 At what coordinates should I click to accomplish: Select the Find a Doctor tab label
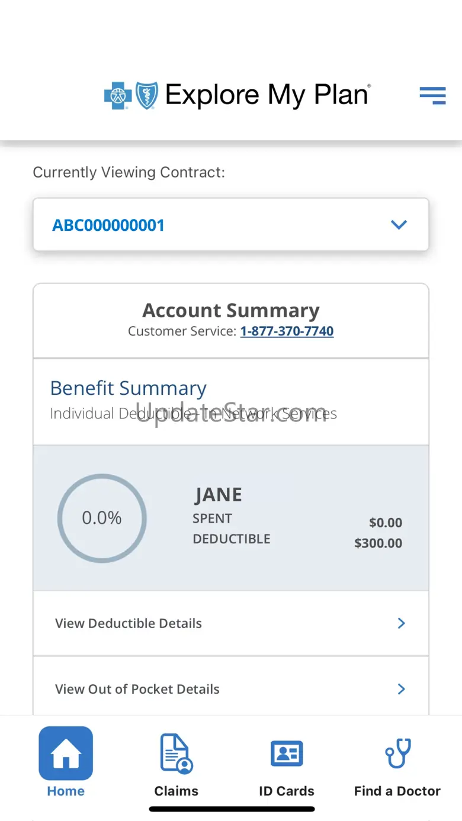pyautogui.click(x=397, y=791)
